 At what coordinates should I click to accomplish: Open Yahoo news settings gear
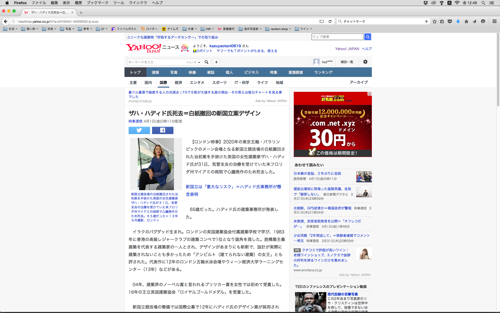[365, 62]
